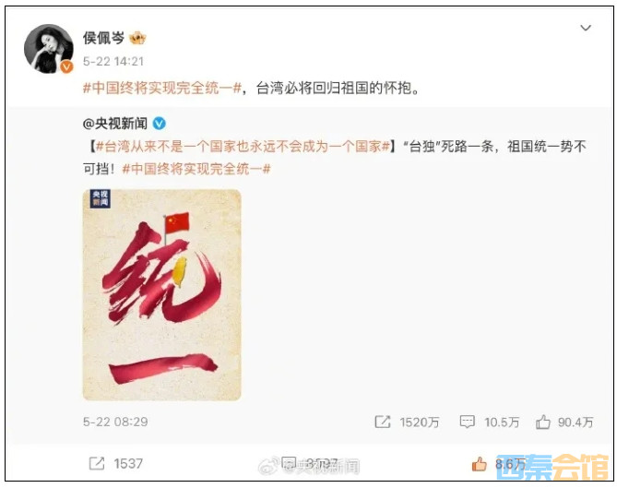Open the red 统一 calligraphy image
The width and height of the screenshot is (617, 488).
coord(161,295)
